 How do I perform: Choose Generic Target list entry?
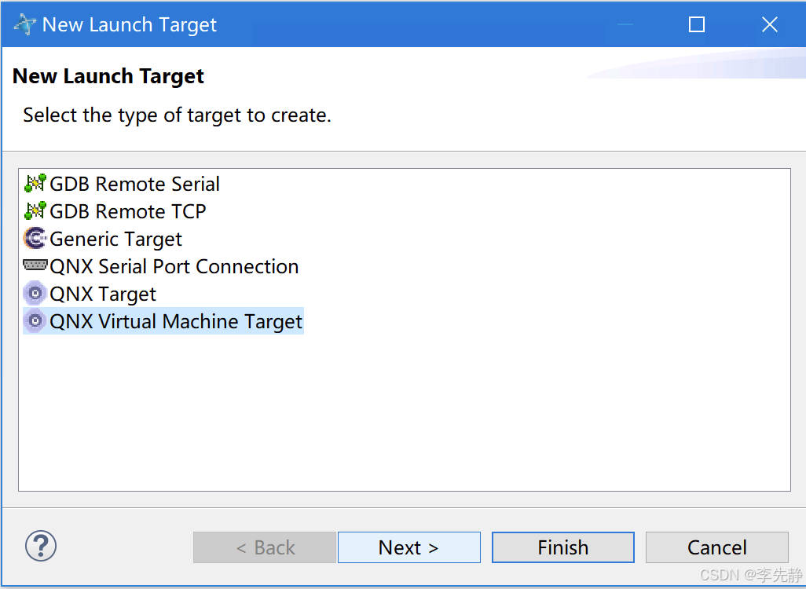click(x=115, y=239)
